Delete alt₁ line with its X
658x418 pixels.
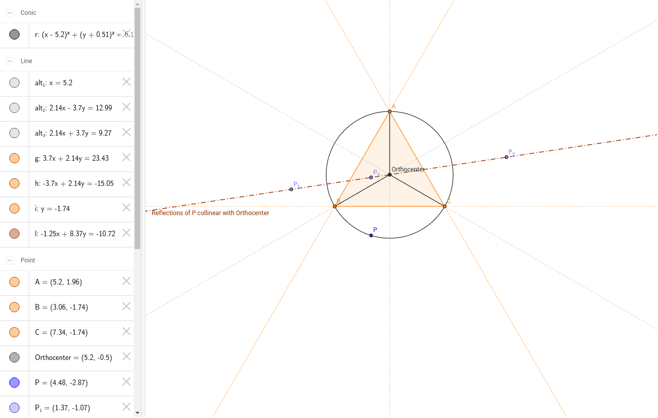(126, 81)
